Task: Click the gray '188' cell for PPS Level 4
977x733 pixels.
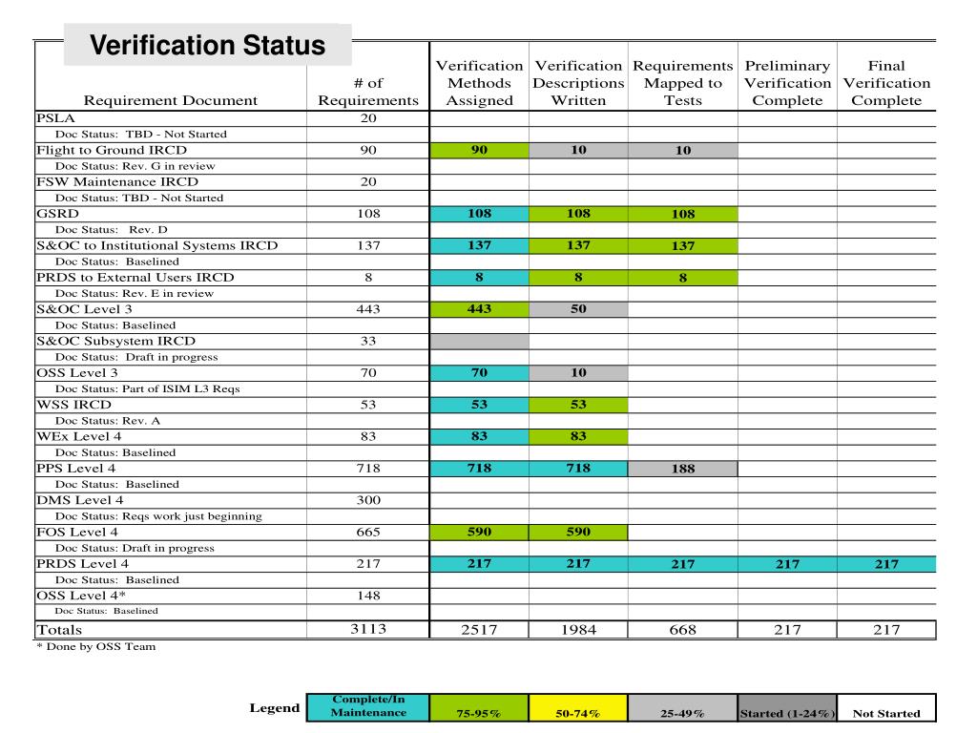Action: 683,468
